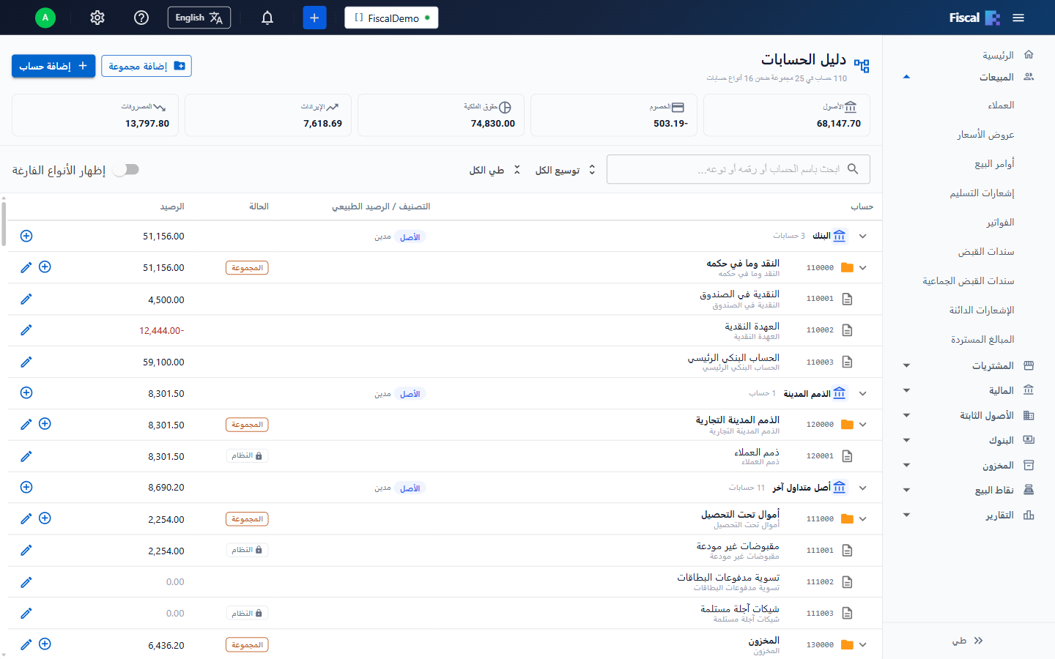Edit account 110002 العهدة النقدية

[26, 330]
